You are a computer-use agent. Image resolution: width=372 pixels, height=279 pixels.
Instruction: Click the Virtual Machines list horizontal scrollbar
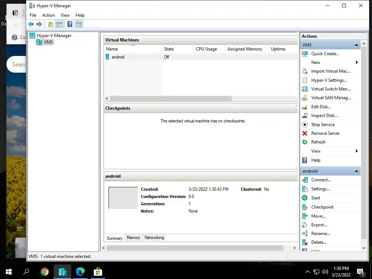(x=171, y=98)
